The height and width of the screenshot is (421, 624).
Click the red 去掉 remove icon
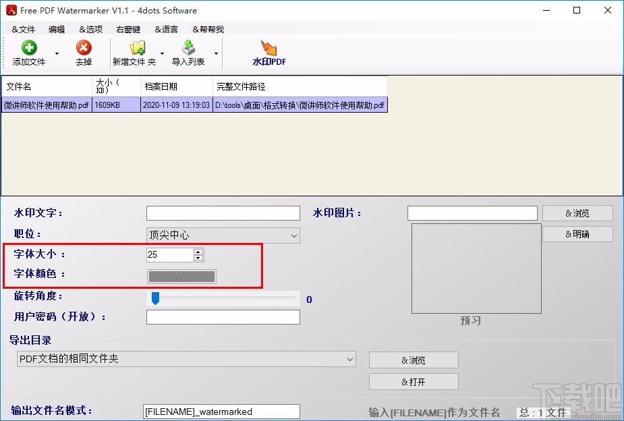[84, 48]
